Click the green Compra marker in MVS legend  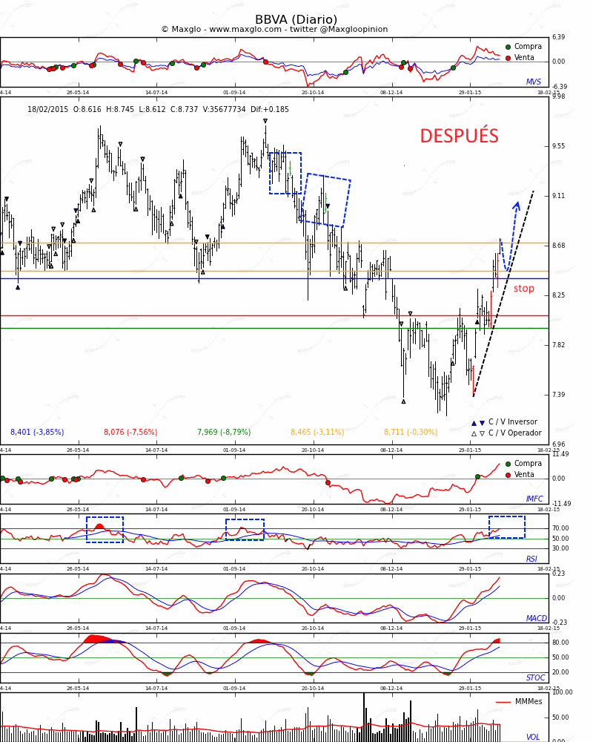click(x=508, y=47)
